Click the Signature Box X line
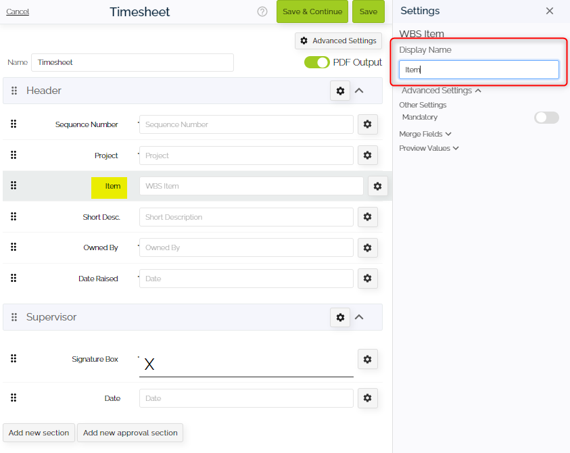The width and height of the screenshot is (570, 453). (246, 364)
